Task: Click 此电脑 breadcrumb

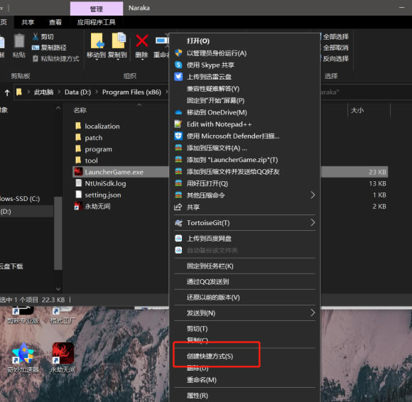Action: tap(43, 92)
